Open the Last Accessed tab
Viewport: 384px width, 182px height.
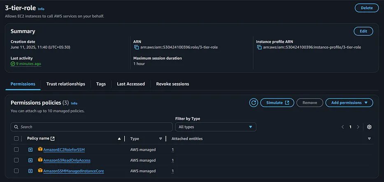[131, 84]
